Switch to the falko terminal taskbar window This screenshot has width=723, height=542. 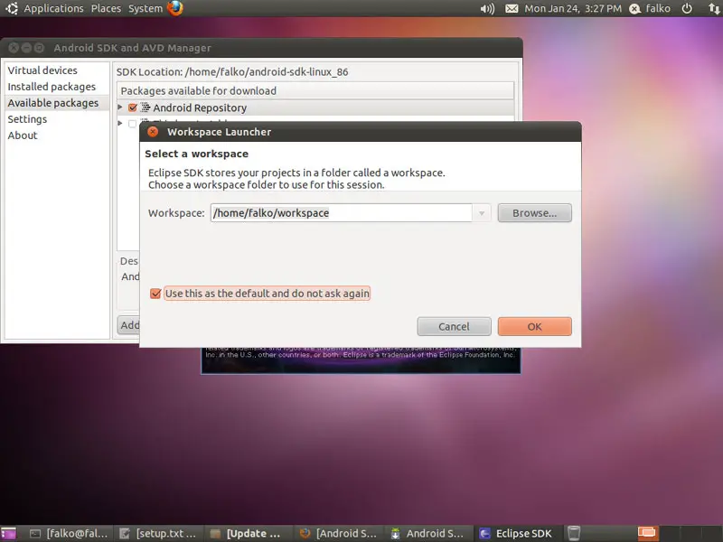click(x=69, y=533)
